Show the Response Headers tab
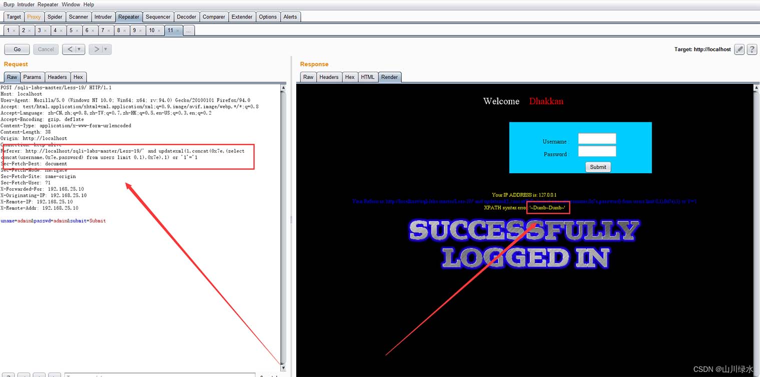760x377 pixels. pyautogui.click(x=329, y=77)
